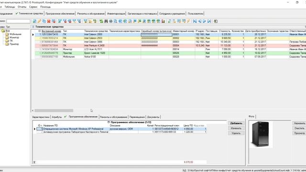Click the Назначить photo button
The image size is (306, 172).
pos(299,123)
